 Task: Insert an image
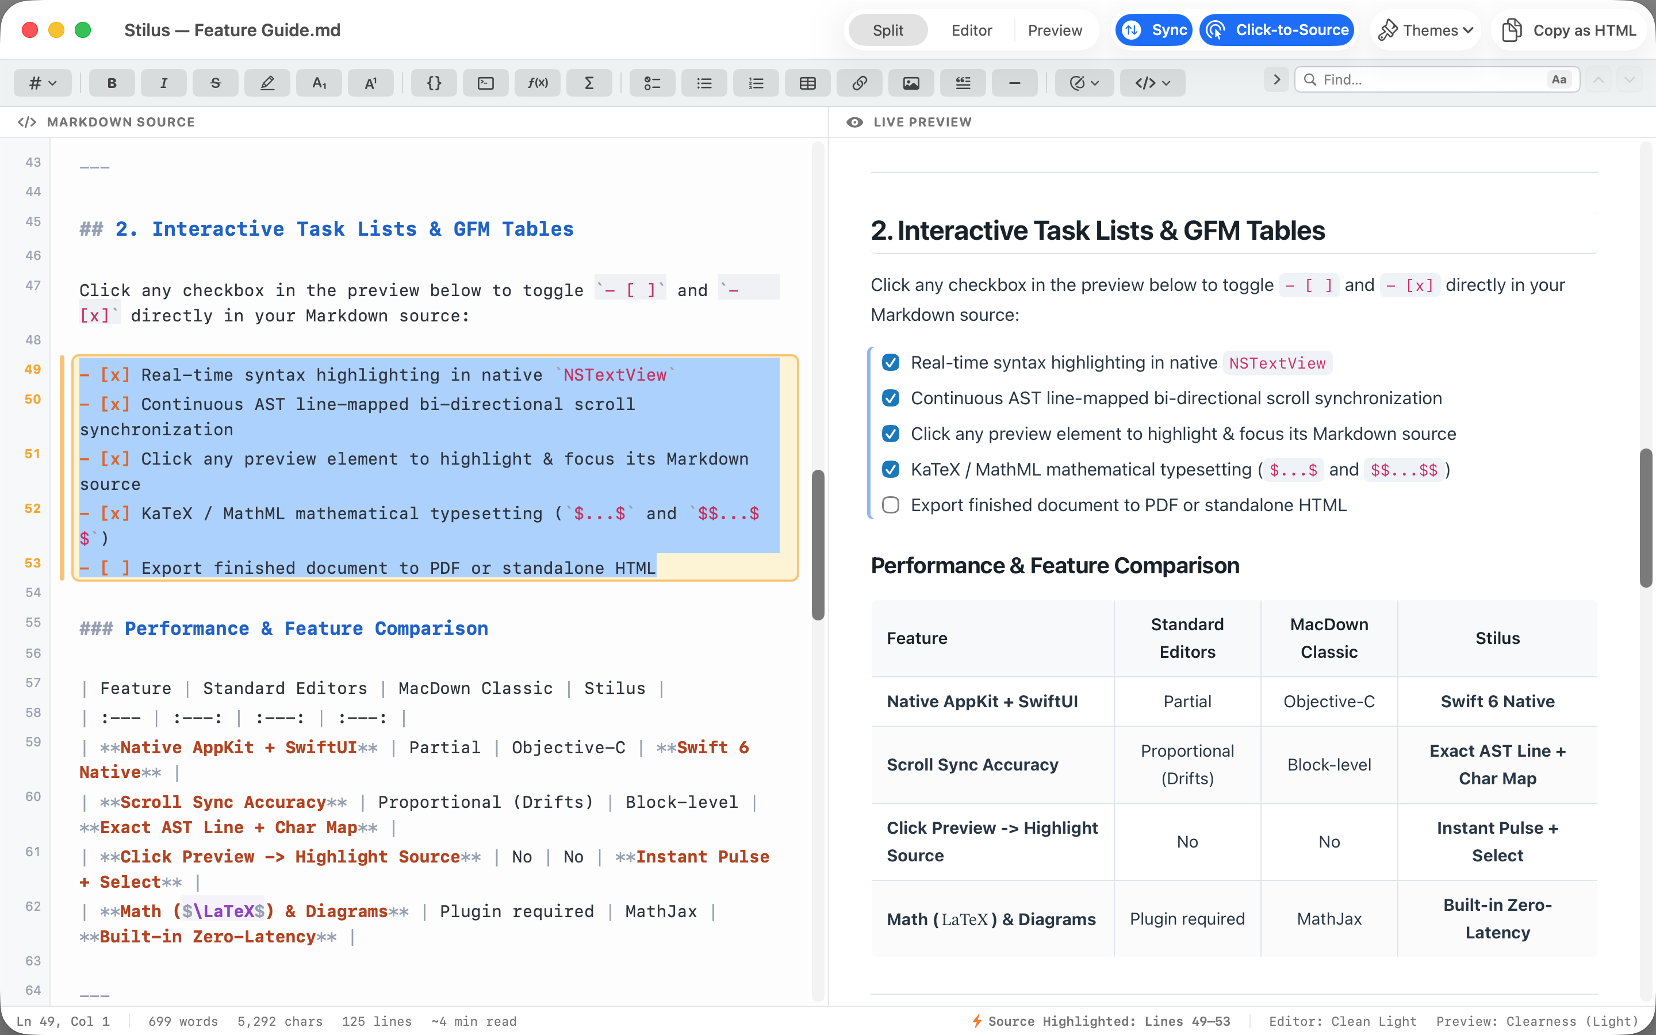911,83
